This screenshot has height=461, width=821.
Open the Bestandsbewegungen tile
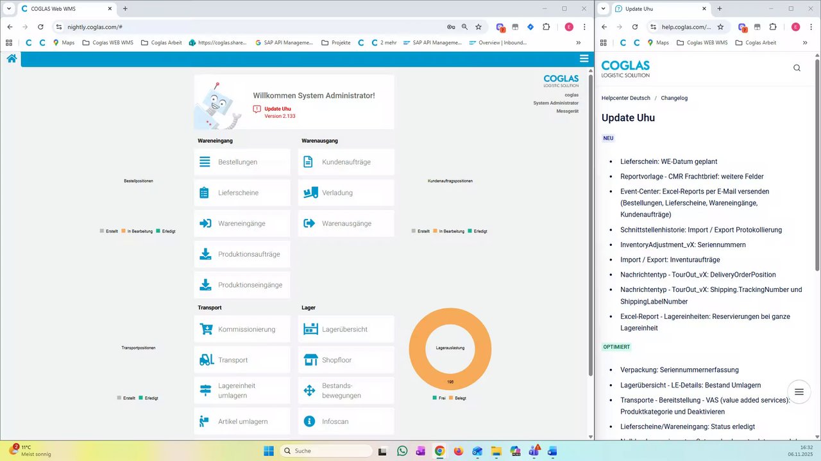tap(346, 391)
